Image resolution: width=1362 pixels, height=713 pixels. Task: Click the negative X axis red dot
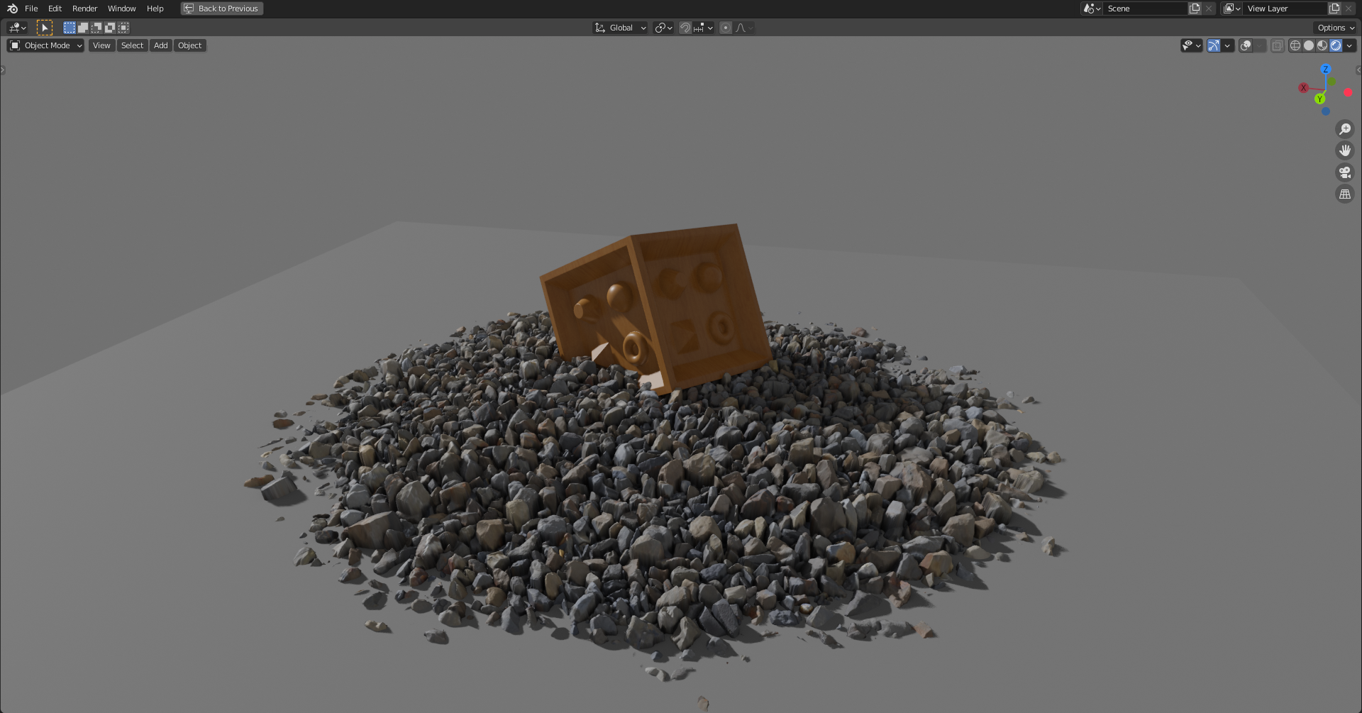coord(1348,92)
